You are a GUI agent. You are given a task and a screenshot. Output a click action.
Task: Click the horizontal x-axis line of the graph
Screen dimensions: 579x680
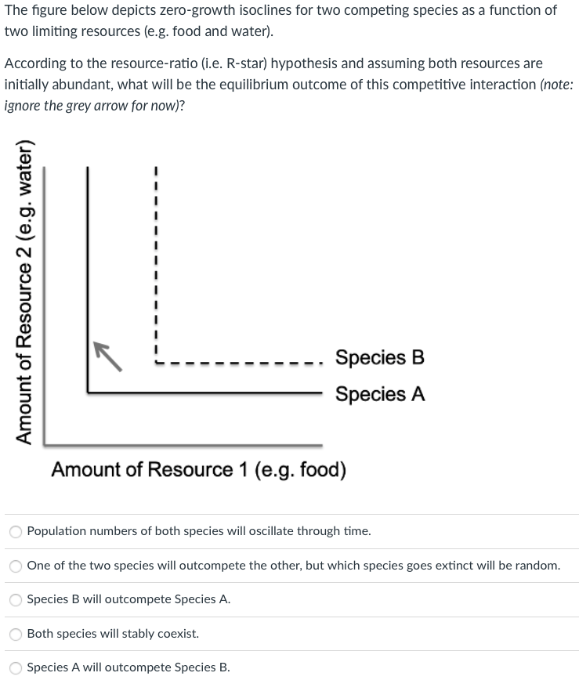click(x=183, y=445)
